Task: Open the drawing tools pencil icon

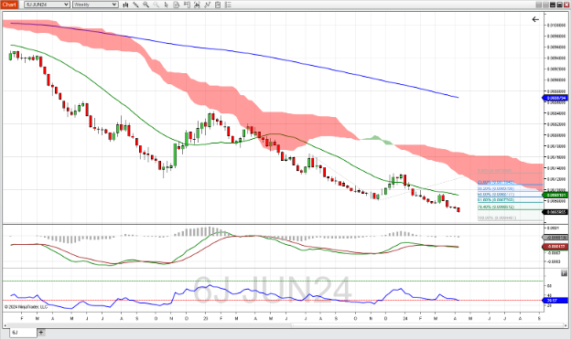Action: click(135, 5)
